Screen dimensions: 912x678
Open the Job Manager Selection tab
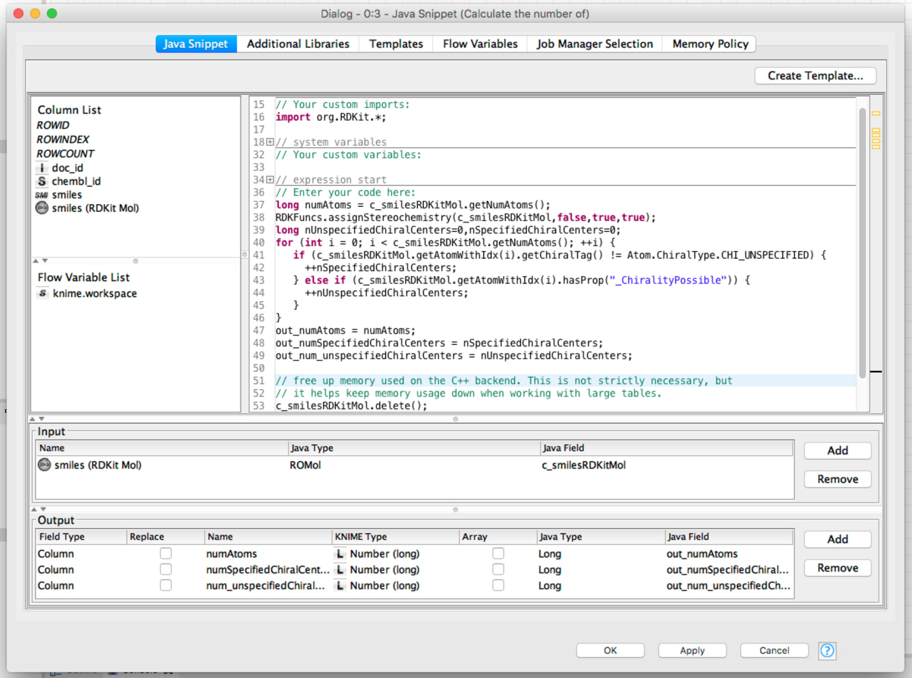pos(595,44)
